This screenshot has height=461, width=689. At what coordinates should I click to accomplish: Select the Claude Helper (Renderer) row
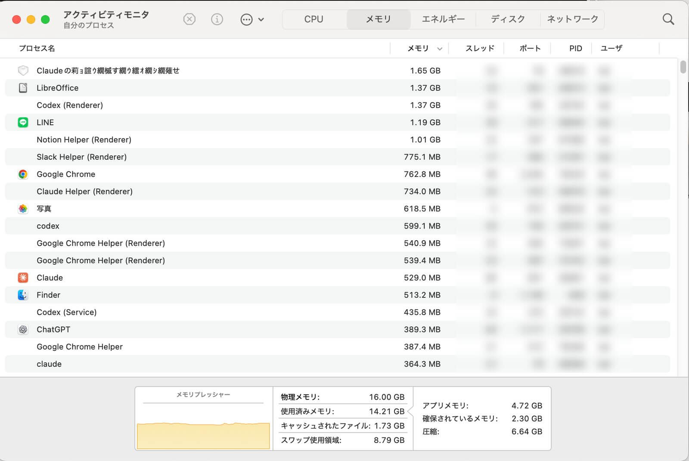click(338, 191)
